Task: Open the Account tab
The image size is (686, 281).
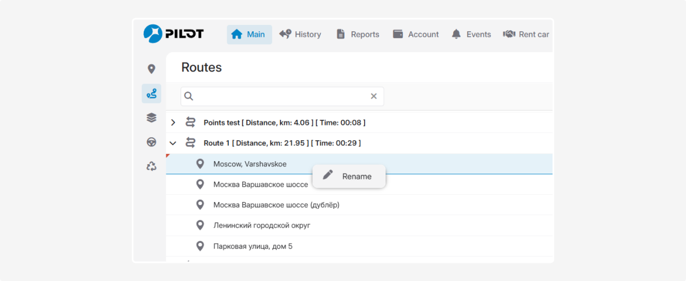Action: pos(416,35)
